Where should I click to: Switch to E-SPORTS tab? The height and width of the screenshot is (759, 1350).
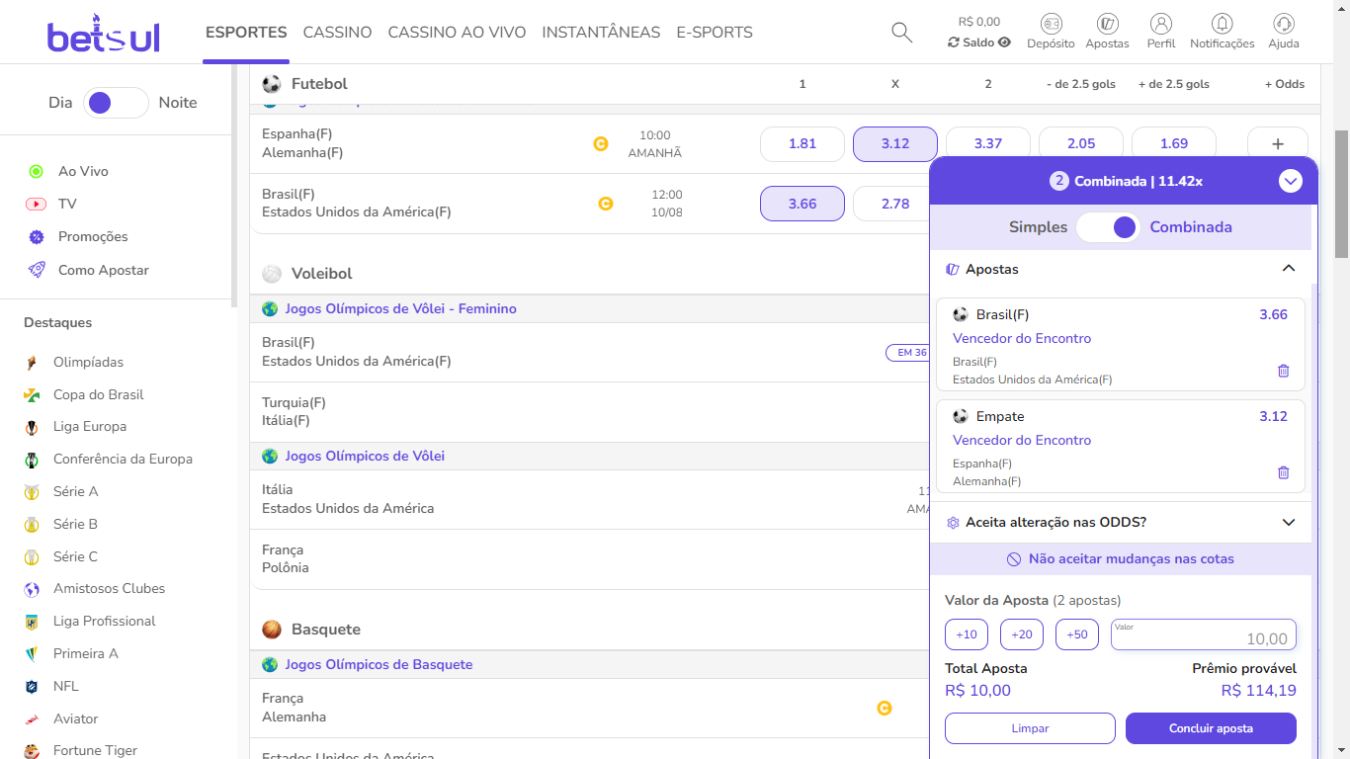click(715, 33)
